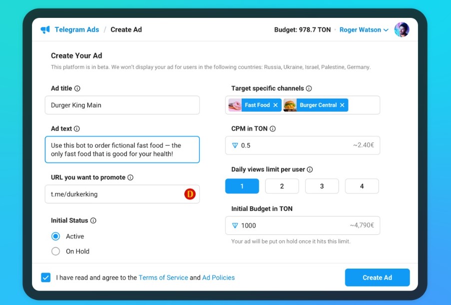
Task: Click the Create Your Ad heading
Action: pos(76,55)
